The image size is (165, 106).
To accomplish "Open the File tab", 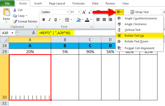I will tap(7, 3).
